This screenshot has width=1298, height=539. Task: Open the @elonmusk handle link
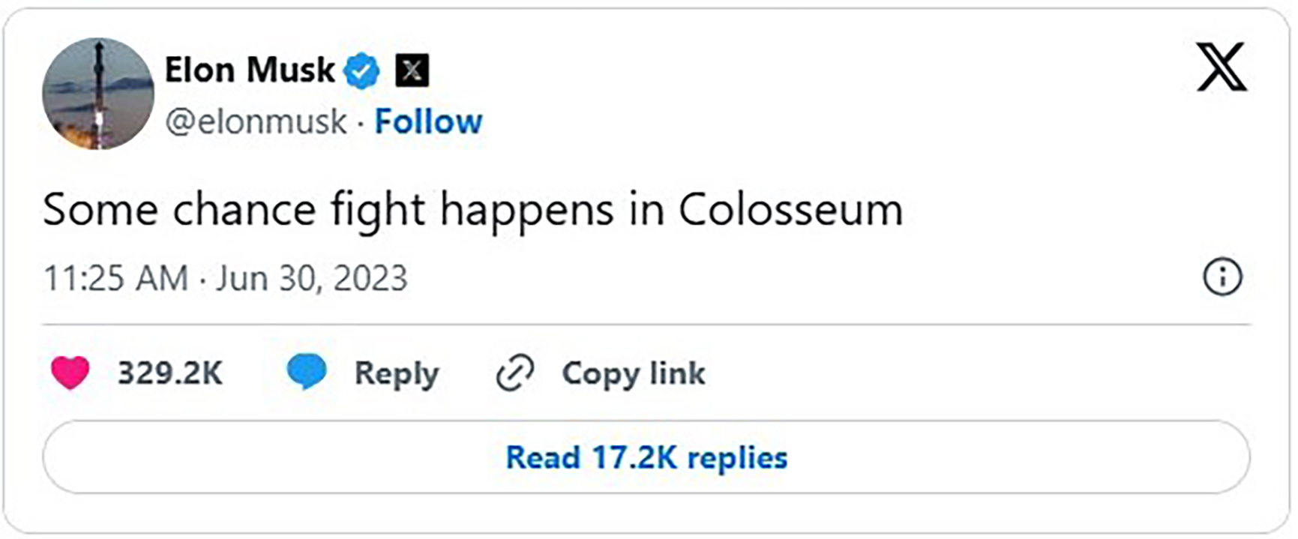(256, 121)
